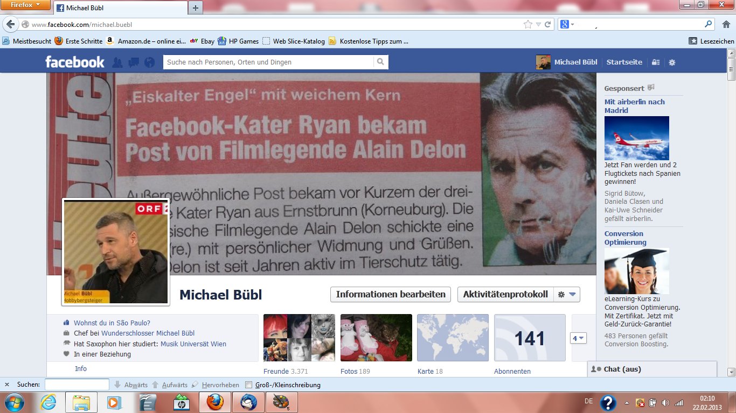This screenshot has width=736, height=413.
Task: Open Thunderbird from the taskbar
Action: (248, 402)
